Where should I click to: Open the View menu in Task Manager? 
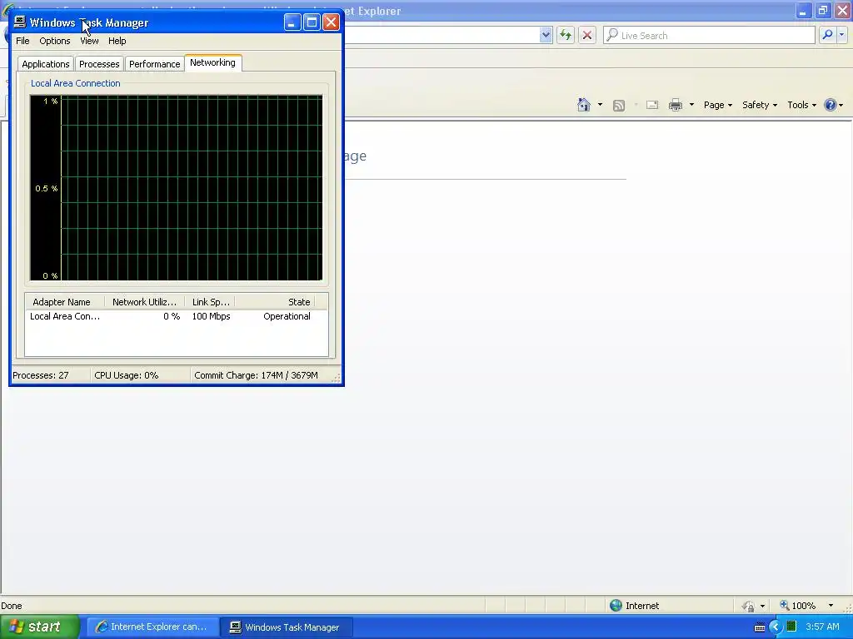pyautogui.click(x=89, y=41)
